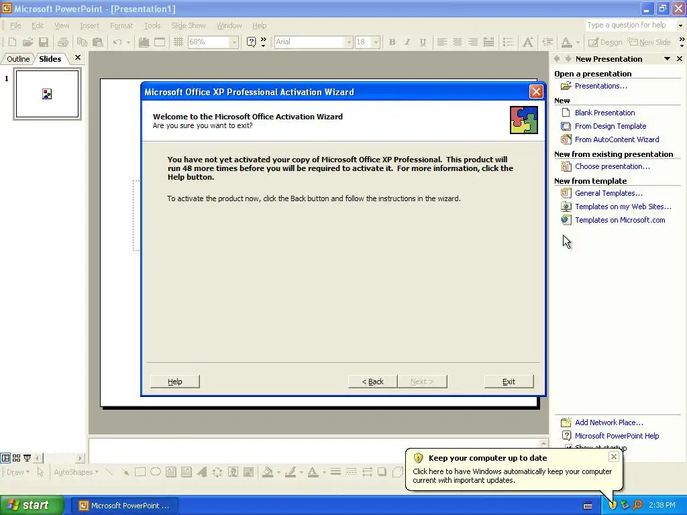687x515 pixels.
Task: Click the Start button on the taskbar
Action: pyautogui.click(x=32, y=506)
